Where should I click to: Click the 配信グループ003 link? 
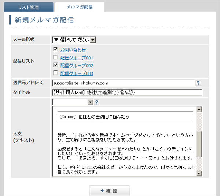click(x=77, y=73)
